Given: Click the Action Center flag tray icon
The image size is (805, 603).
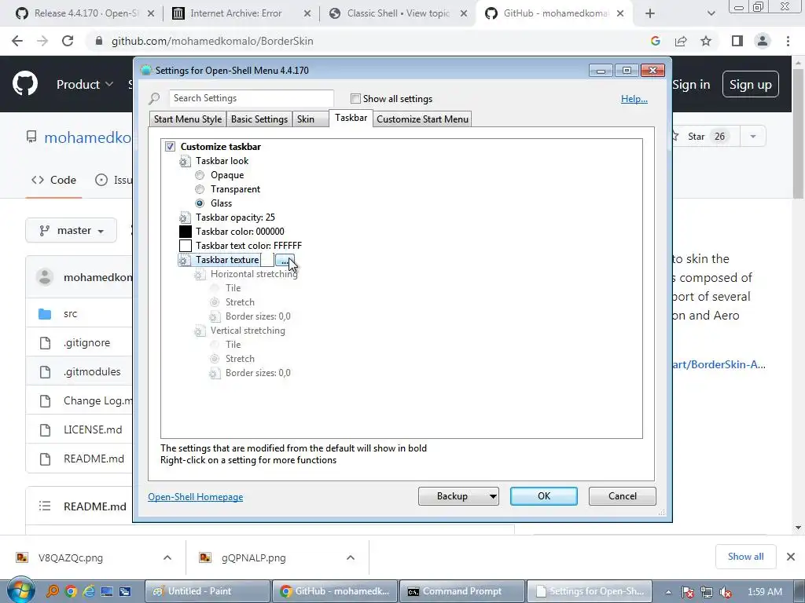Looking at the screenshot, I should [x=688, y=592].
